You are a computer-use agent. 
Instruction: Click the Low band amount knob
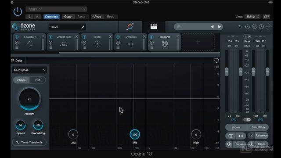click(73, 135)
